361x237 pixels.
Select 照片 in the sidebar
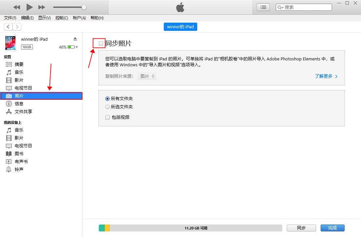(x=41, y=96)
